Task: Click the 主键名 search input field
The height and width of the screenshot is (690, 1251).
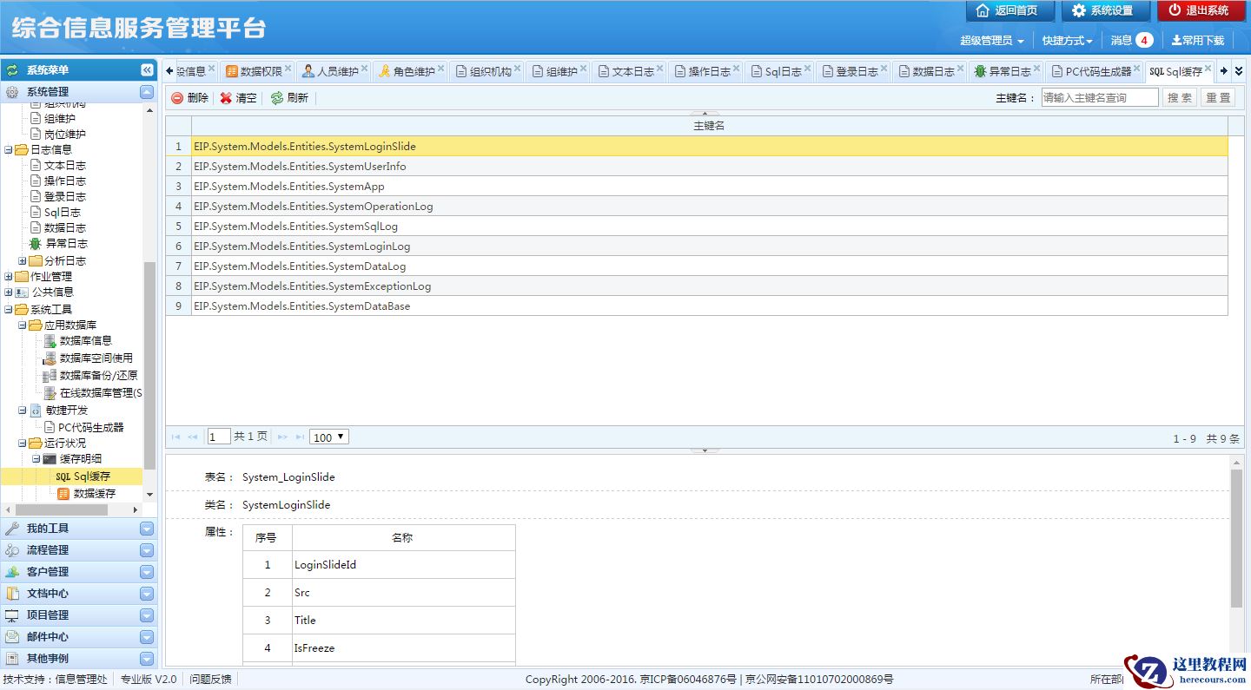Action: (1099, 98)
